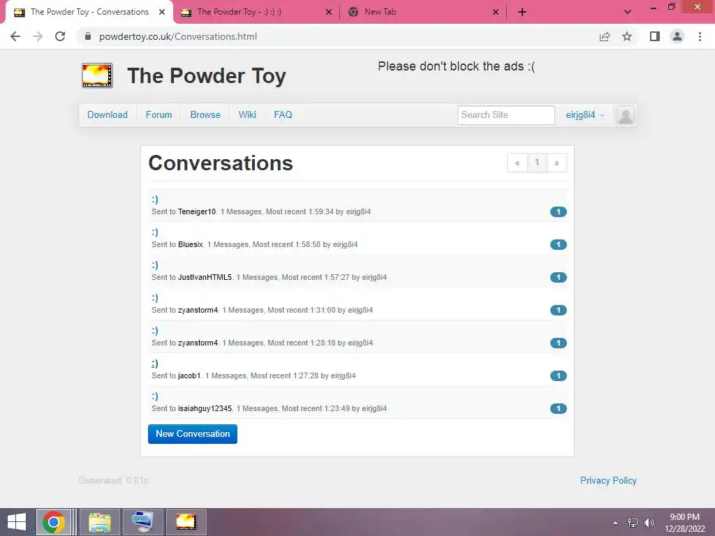Open File Explorer from the taskbar

[x=100, y=522]
